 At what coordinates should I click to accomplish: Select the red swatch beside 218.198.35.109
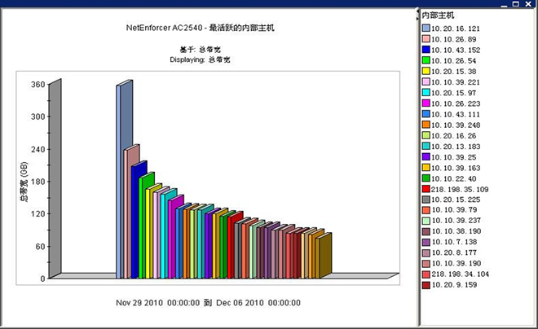point(426,188)
